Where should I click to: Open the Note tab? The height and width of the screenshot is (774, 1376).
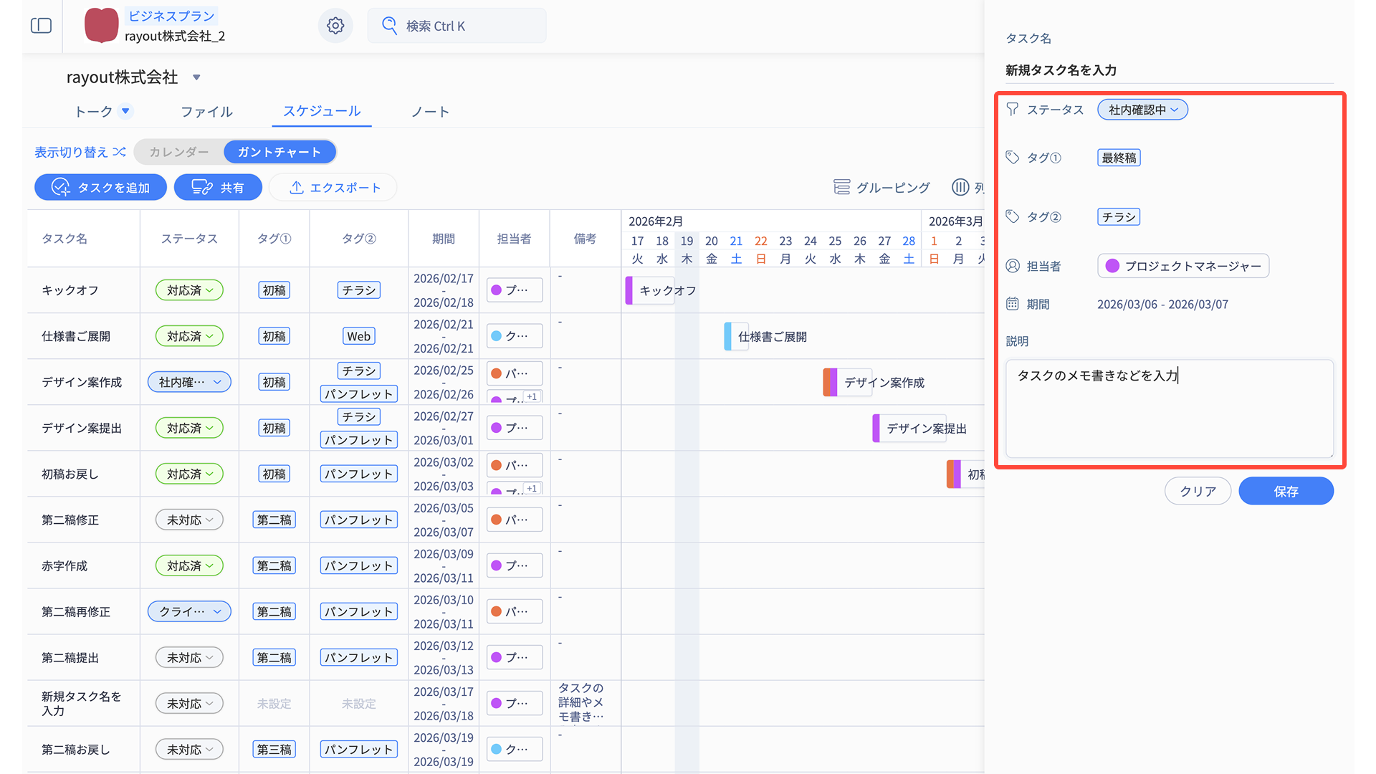pyautogui.click(x=430, y=112)
